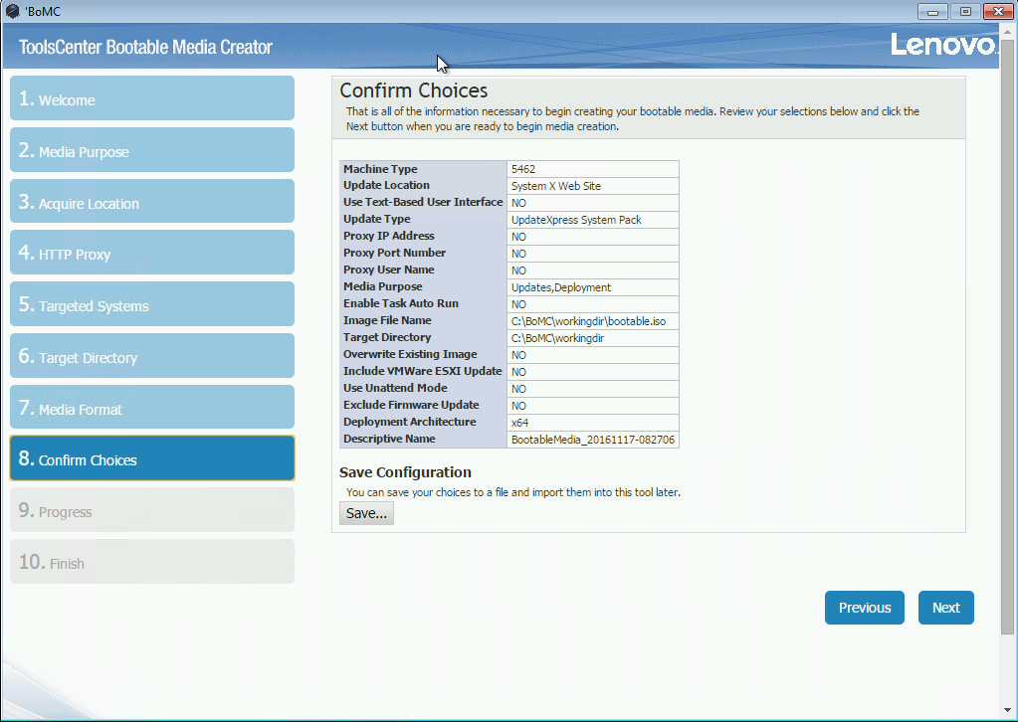Click 'Proxy IP Address' label
This screenshot has height=722, width=1018.
pyautogui.click(x=389, y=236)
